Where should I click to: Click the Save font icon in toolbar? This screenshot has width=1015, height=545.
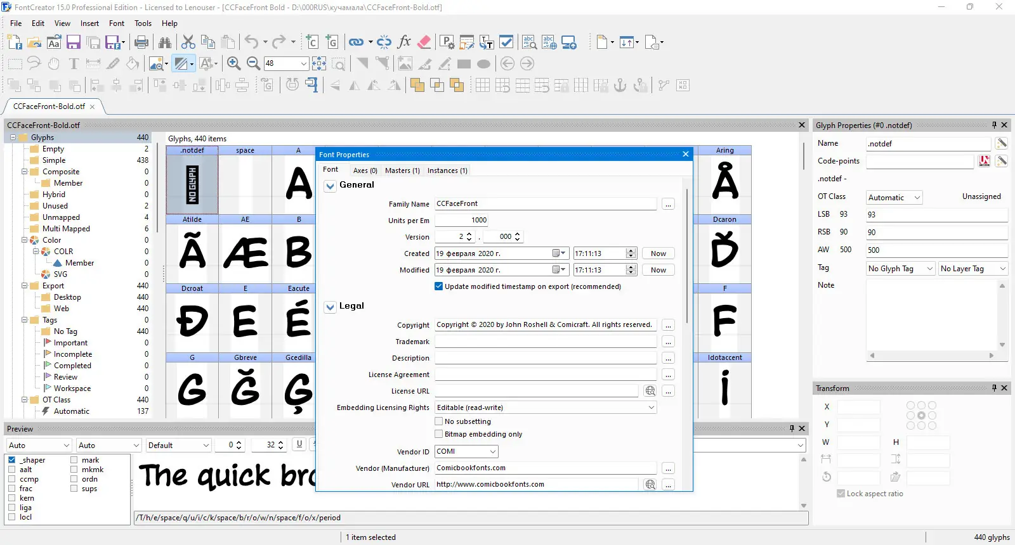(x=74, y=42)
